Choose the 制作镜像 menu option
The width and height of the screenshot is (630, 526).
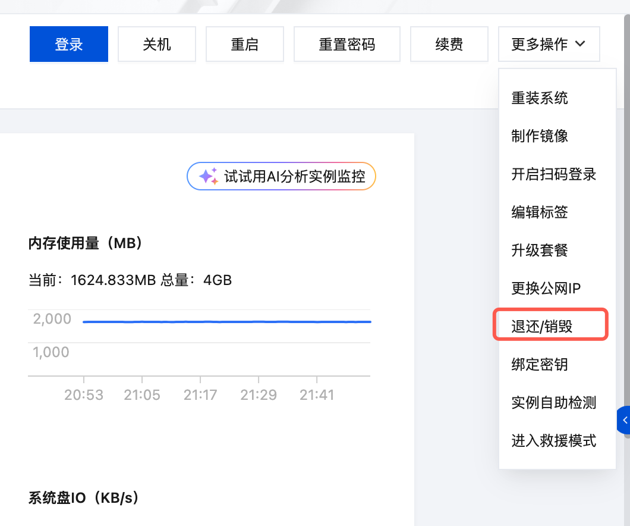(540, 136)
